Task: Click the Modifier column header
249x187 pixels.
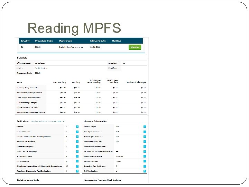Action: pos(117,41)
